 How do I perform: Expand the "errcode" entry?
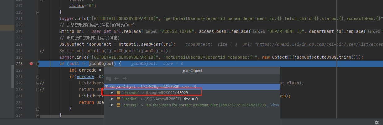click(x=112, y=92)
